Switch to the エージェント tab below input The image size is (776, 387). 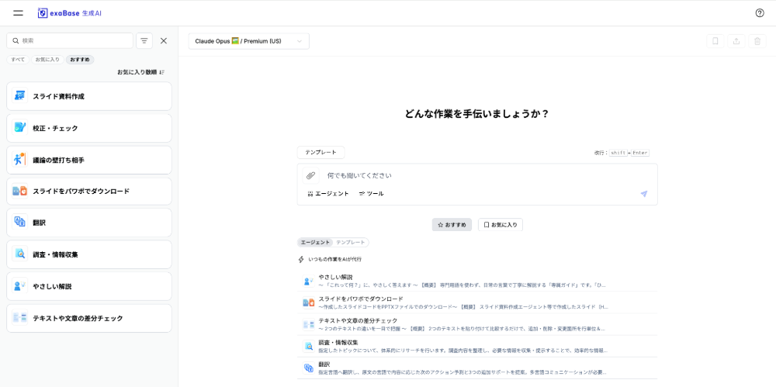pyautogui.click(x=315, y=243)
